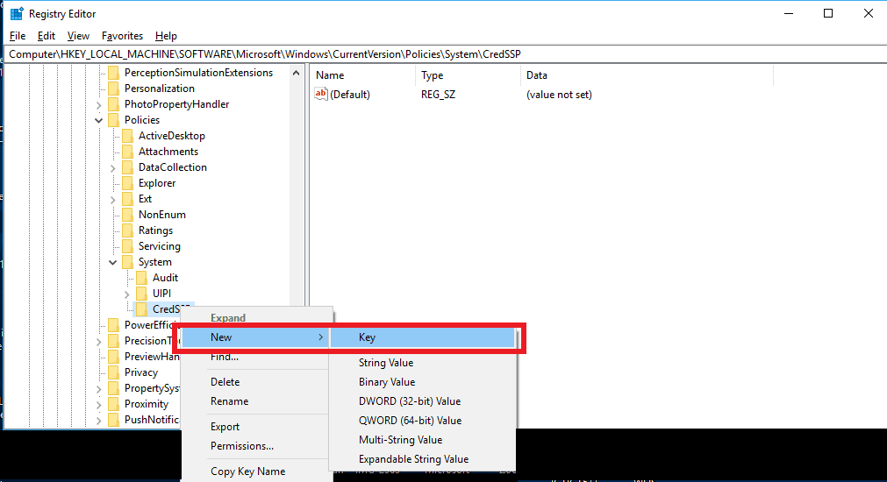Image resolution: width=887 pixels, height=482 pixels.
Task: Click the Name column header
Action: (363, 75)
